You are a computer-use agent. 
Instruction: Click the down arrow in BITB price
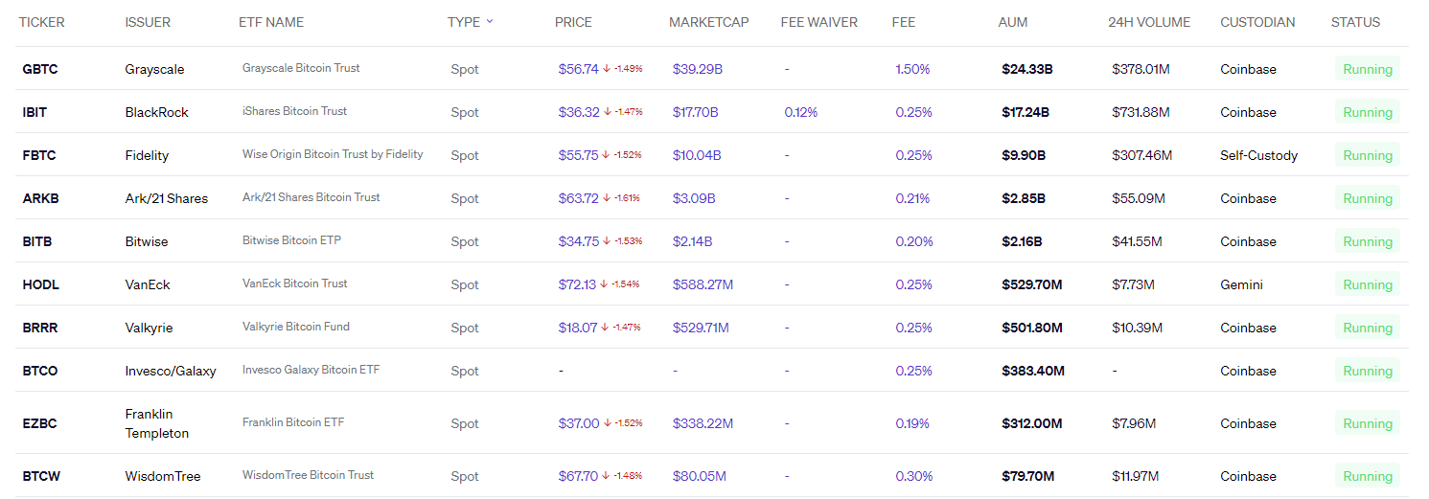pyautogui.click(x=607, y=241)
